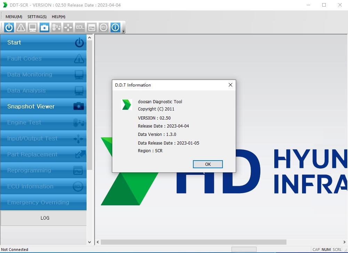Click 'doosan Diagnostic Tool' text in dialog
Viewport: 348px width, 253px height.
pyautogui.click(x=160, y=101)
